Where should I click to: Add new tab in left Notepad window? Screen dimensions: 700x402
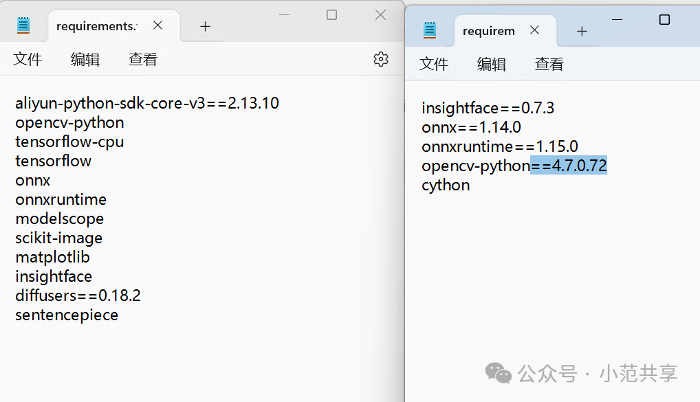(x=205, y=26)
